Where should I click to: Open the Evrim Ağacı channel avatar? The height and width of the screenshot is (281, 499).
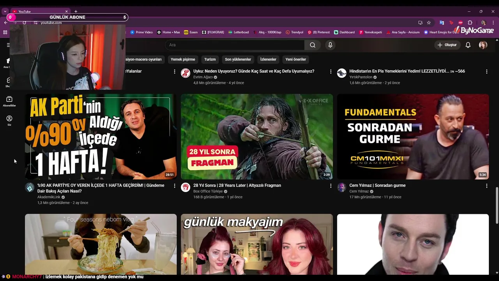tap(186, 73)
